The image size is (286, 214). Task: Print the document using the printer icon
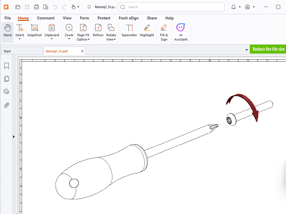[x=36, y=7]
